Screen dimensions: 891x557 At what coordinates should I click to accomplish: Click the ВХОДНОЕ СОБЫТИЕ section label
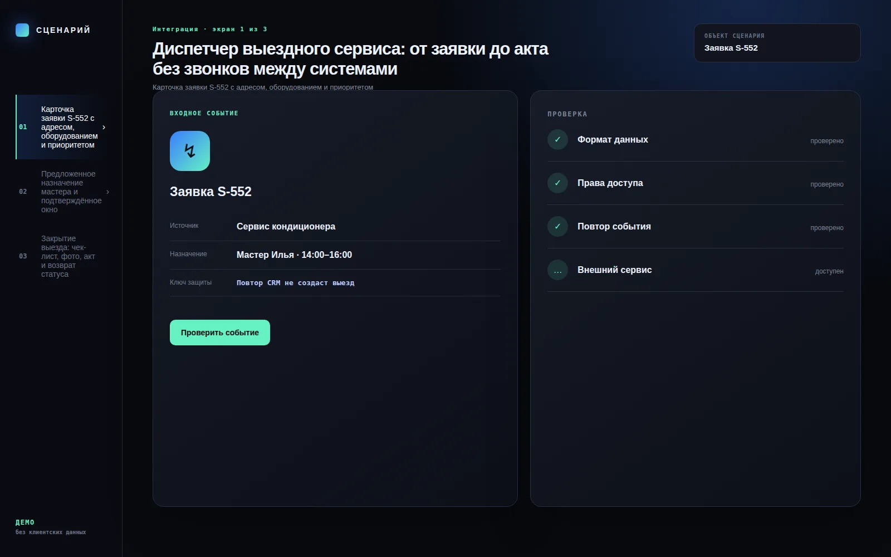pos(204,113)
